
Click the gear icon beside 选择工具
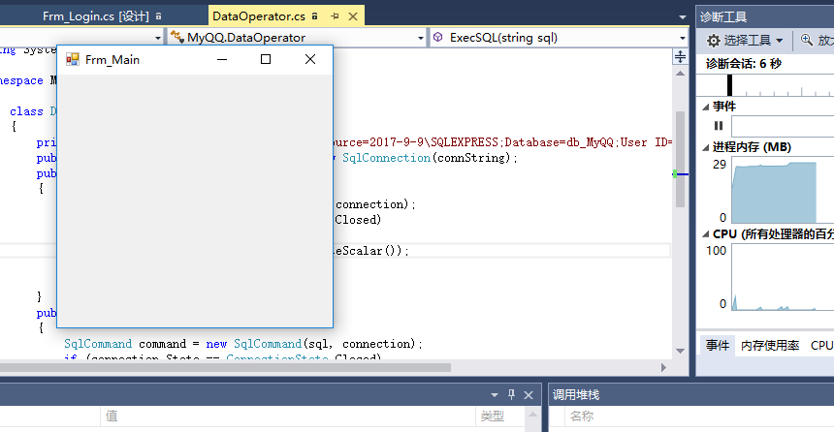click(713, 41)
